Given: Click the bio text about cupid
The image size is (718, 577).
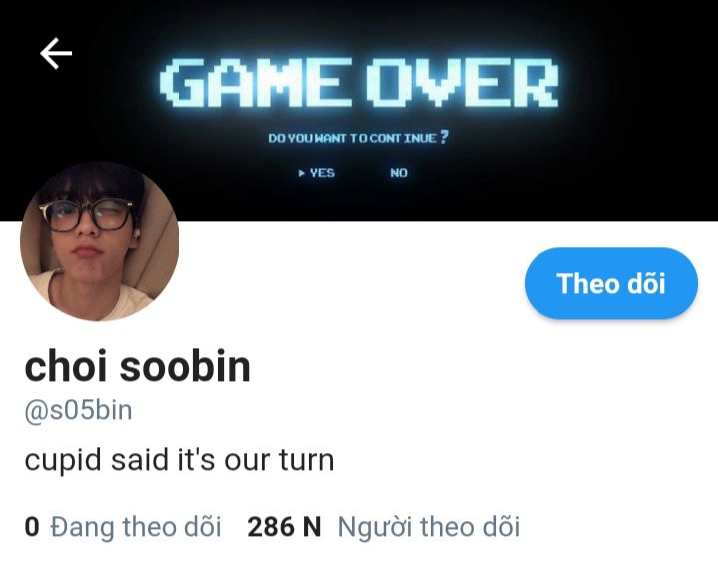Looking at the screenshot, I should [179, 460].
